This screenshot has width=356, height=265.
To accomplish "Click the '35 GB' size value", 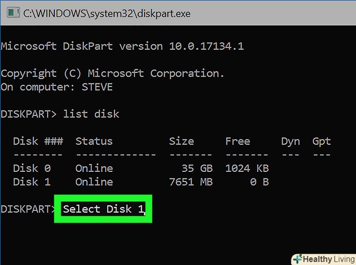I will 197,168.
